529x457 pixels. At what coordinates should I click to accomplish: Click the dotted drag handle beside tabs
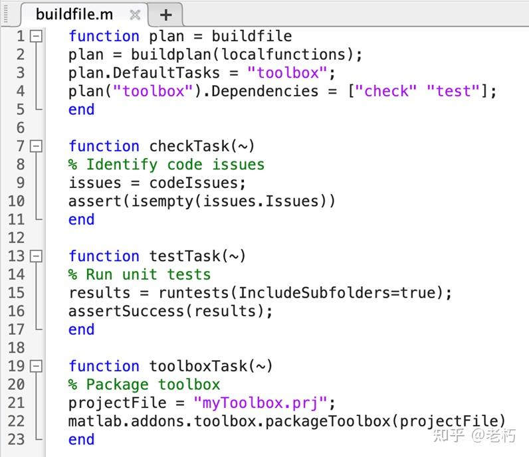[6, 13]
